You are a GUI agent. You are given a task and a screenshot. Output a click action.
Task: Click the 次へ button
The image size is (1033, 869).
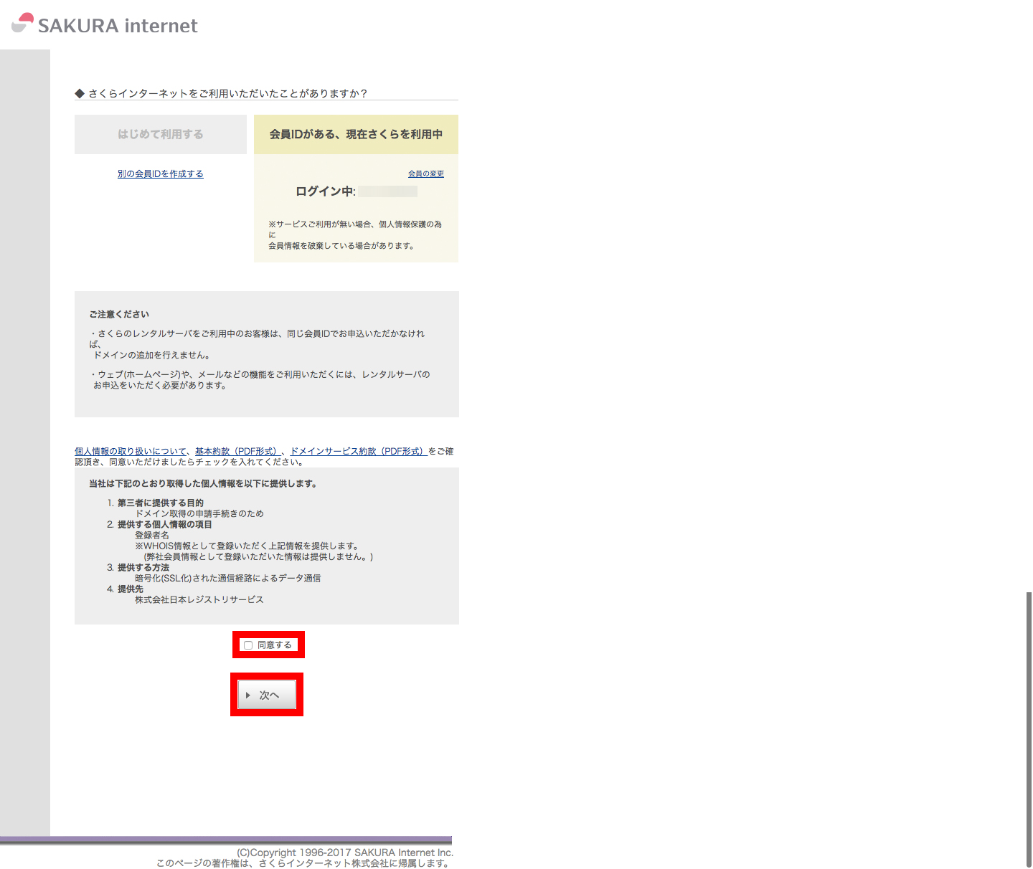(x=267, y=695)
